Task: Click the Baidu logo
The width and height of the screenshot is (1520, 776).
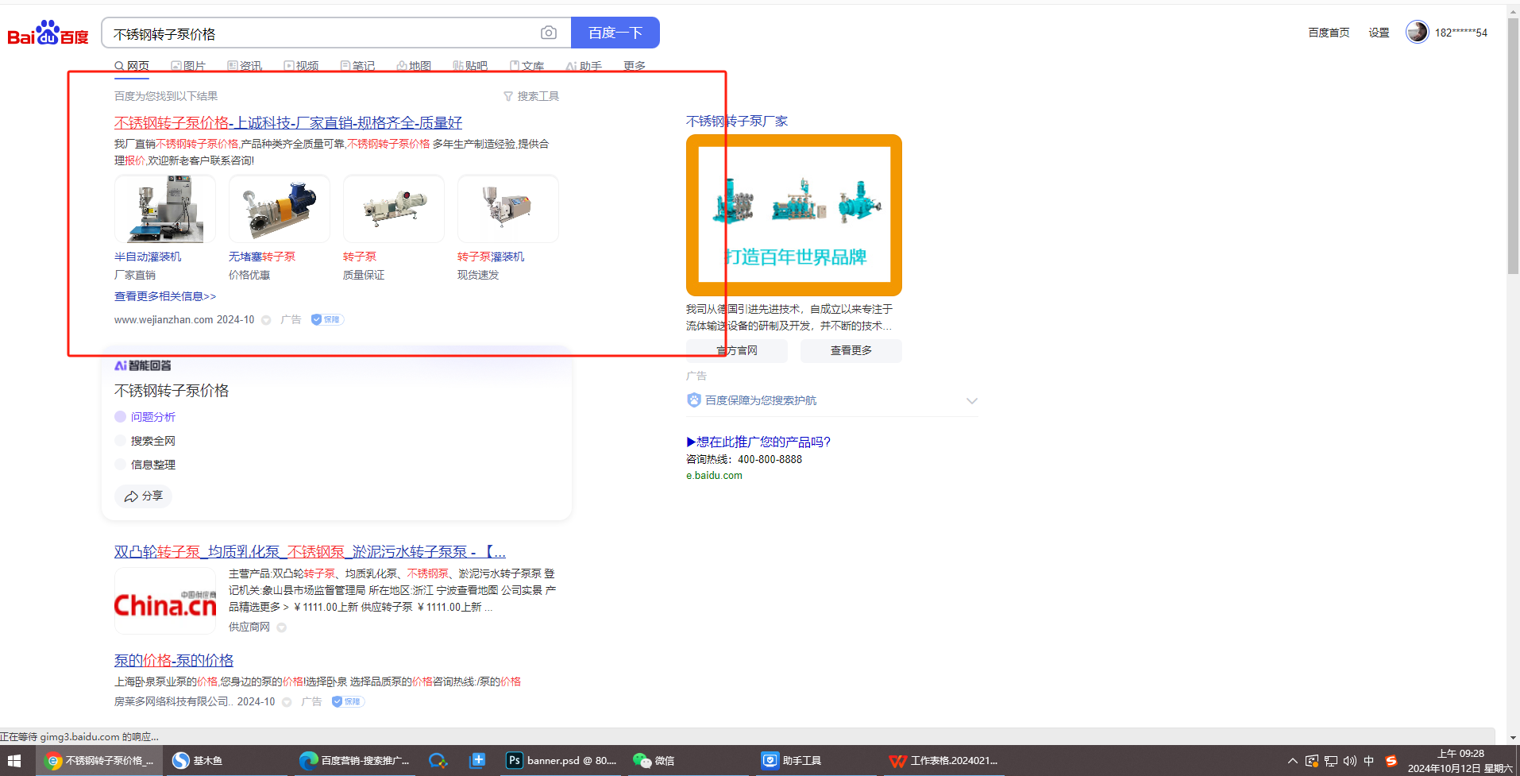Action: [x=48, y=33]
